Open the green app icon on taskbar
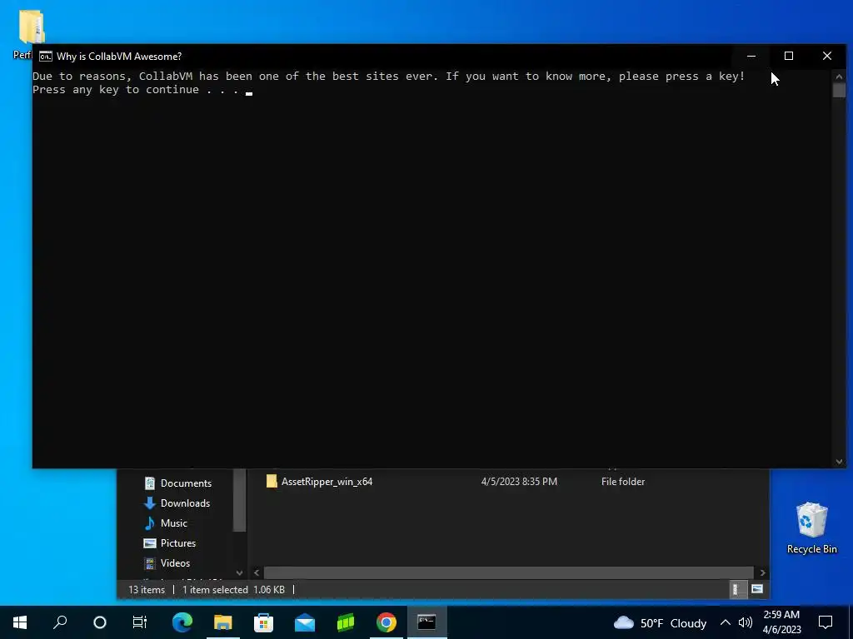Screen dimensions: 853x639 pyautogui.click(x=346, y=622)
